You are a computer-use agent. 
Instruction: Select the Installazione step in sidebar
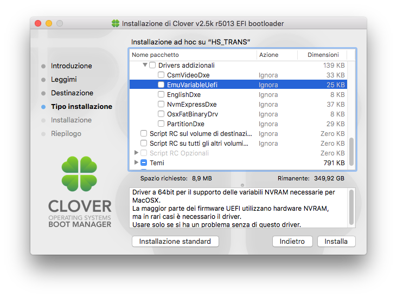click(72, 120)
